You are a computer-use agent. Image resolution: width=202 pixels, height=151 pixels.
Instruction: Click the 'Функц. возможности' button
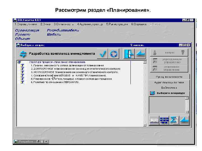point(169,77)
